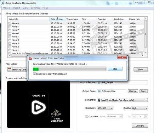Sort list by Video title column
Viewport: 154px width, 133px height.
(x=29, y=19)
